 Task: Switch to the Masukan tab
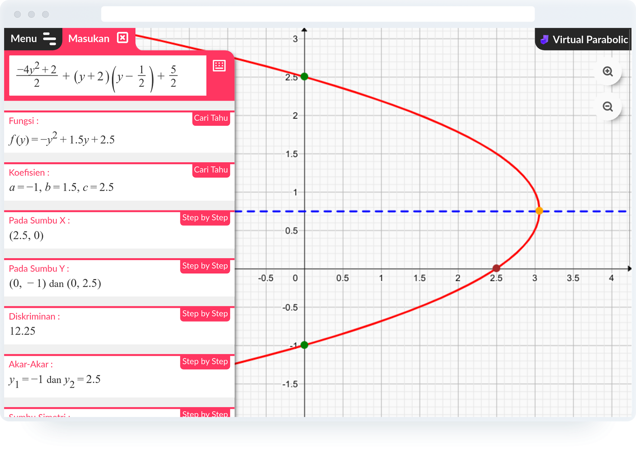pos(89,38)
